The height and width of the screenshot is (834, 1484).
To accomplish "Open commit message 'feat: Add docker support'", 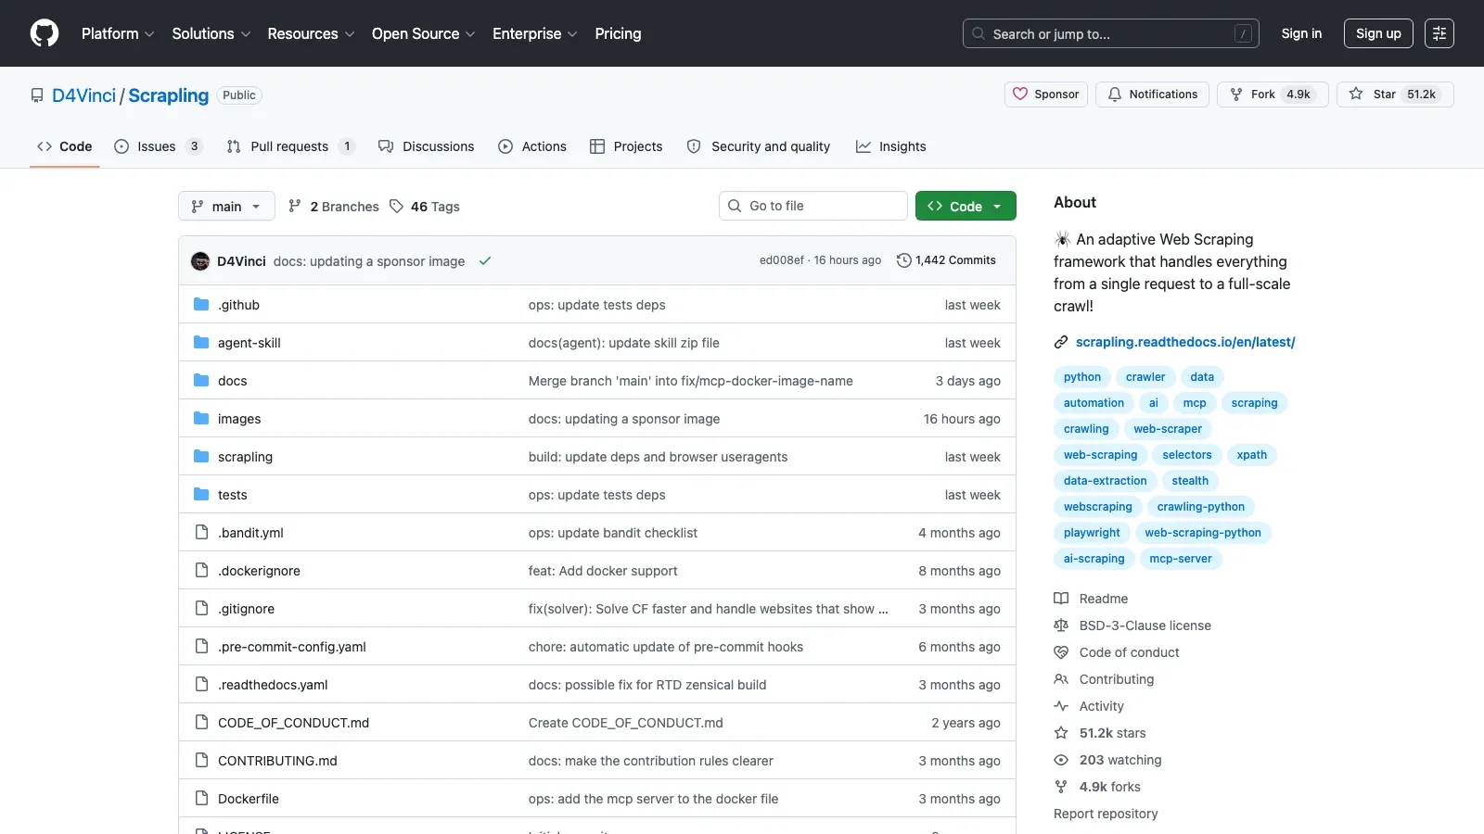I will [603, 571].
